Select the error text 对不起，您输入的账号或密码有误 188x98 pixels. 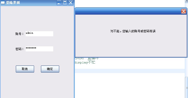pyautogui.click(x=133, y=31)
